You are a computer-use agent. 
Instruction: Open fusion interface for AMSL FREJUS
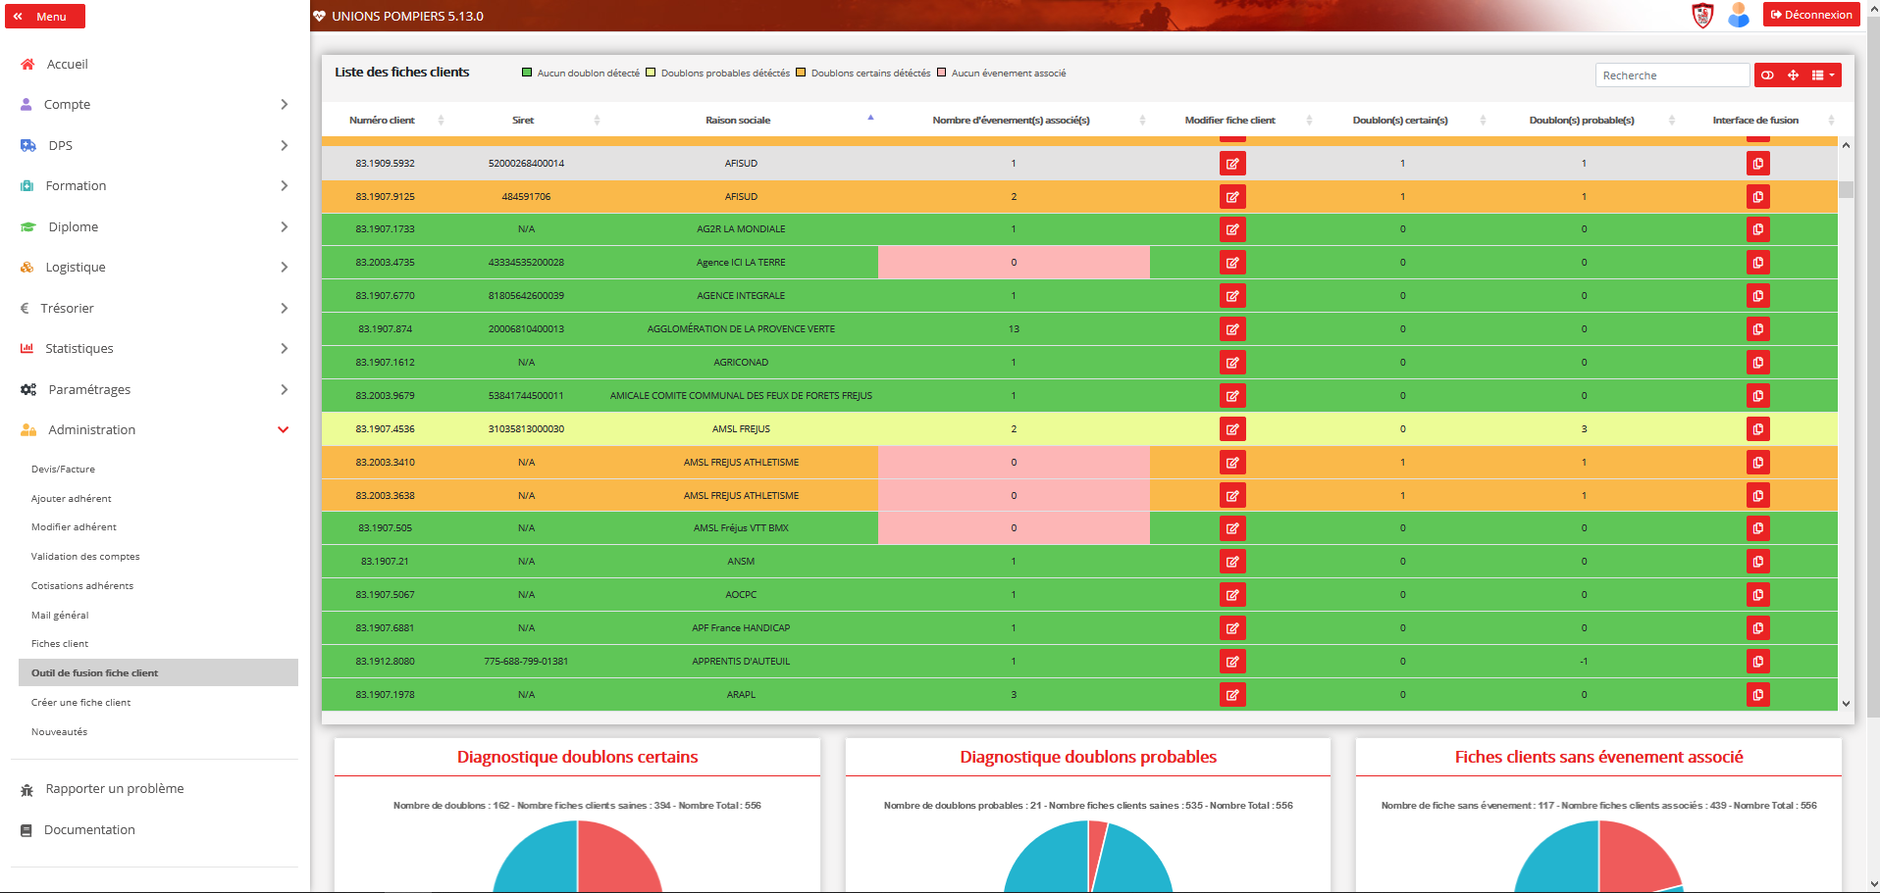[1757, 429]
